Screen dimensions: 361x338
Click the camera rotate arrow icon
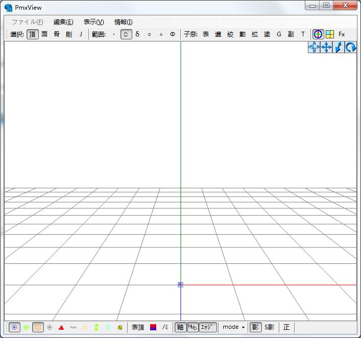coord(351,48)
